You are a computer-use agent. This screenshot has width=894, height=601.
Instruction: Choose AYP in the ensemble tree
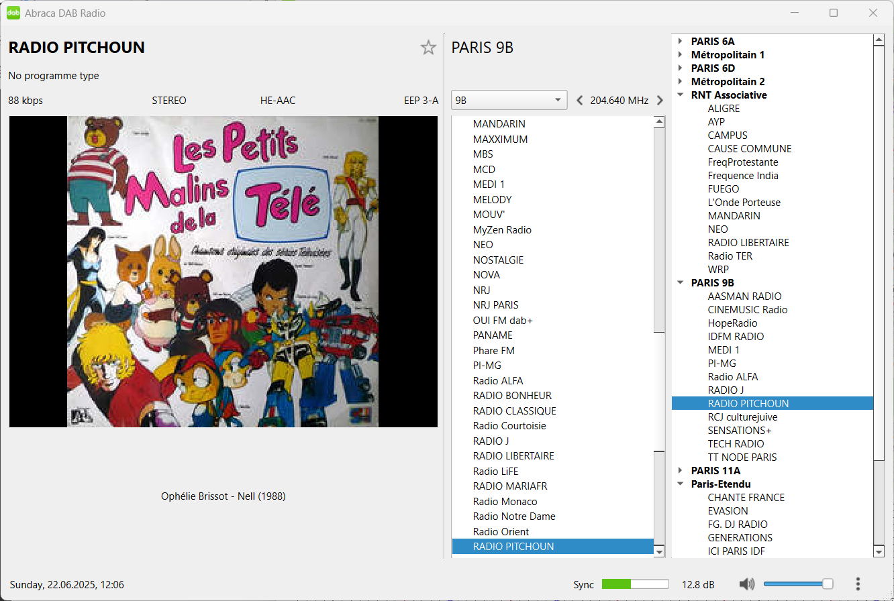[x=716, y=122]
